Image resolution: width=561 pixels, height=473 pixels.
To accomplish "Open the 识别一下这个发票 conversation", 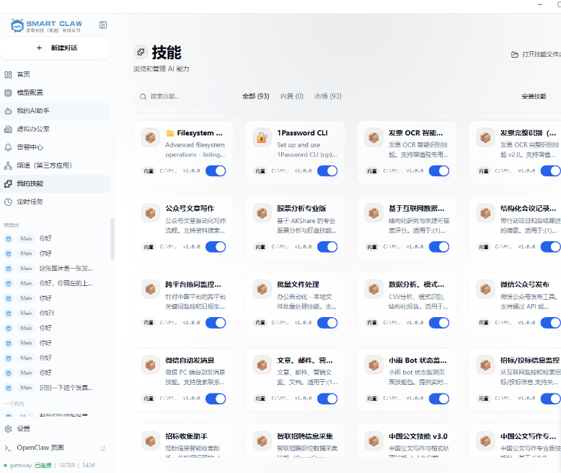I will coord(66,388).
